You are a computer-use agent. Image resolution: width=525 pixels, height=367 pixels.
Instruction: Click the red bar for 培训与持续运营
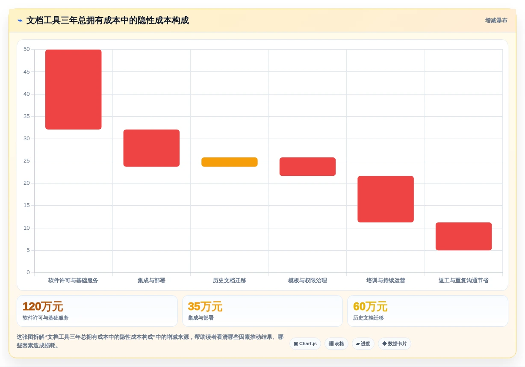(x=386, y=199)
